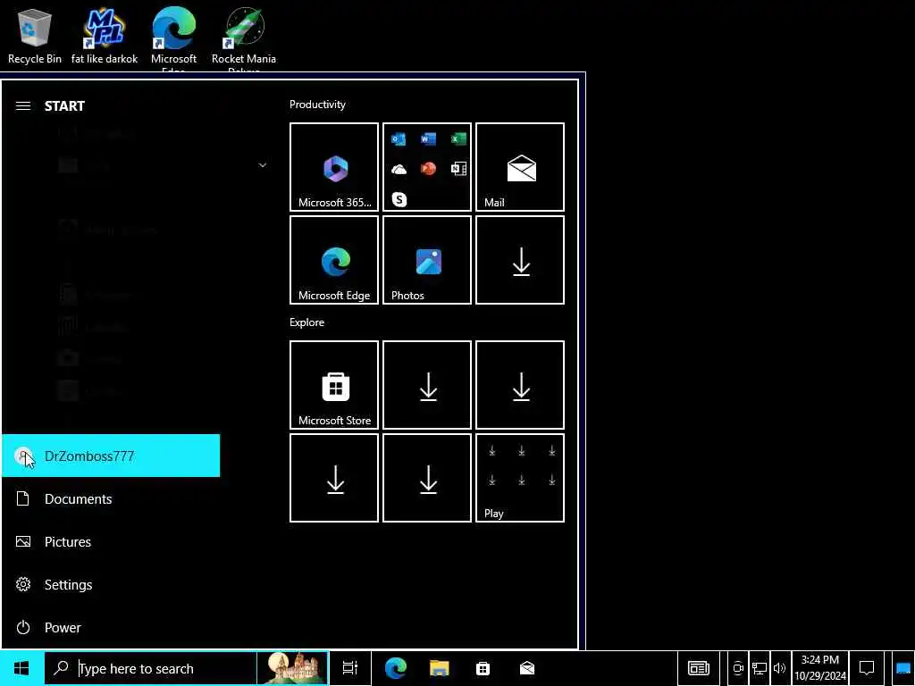915x686 pixels.
Task: Focus the Type here to search box
Action: [x=150, y=668]
